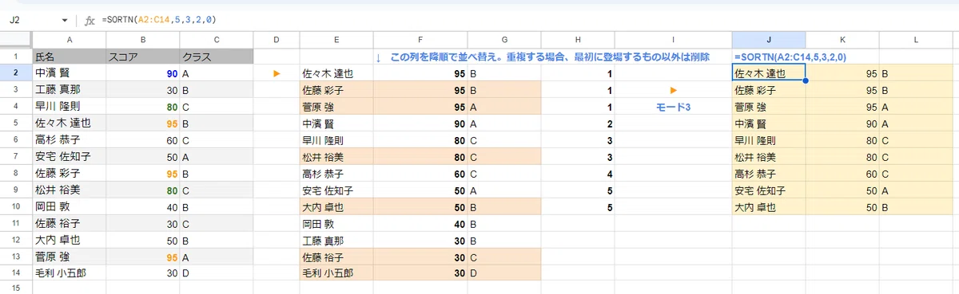
Task: Select the column I header
Action: pos(673,40)
